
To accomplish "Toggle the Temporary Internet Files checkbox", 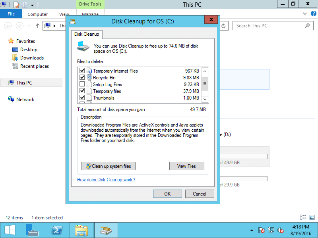I will (x=82, y=71).
